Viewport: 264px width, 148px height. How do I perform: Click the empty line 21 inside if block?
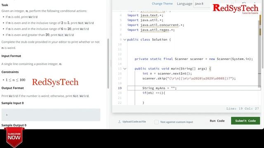[193, 98]
